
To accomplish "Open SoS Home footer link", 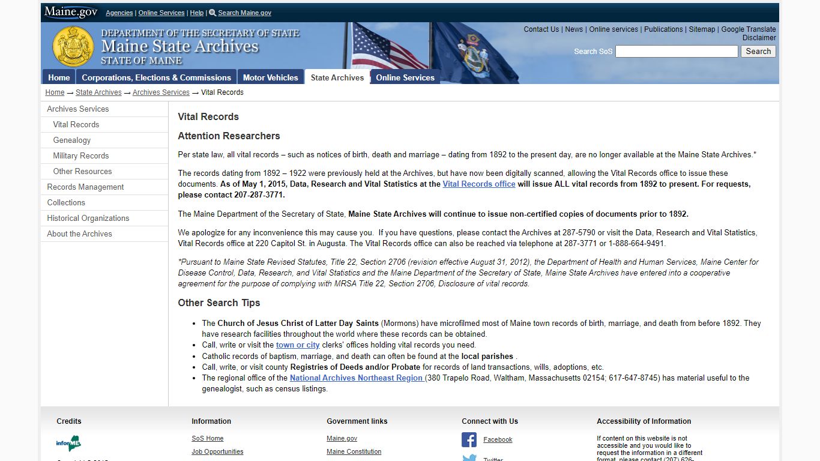I will 208,439.
